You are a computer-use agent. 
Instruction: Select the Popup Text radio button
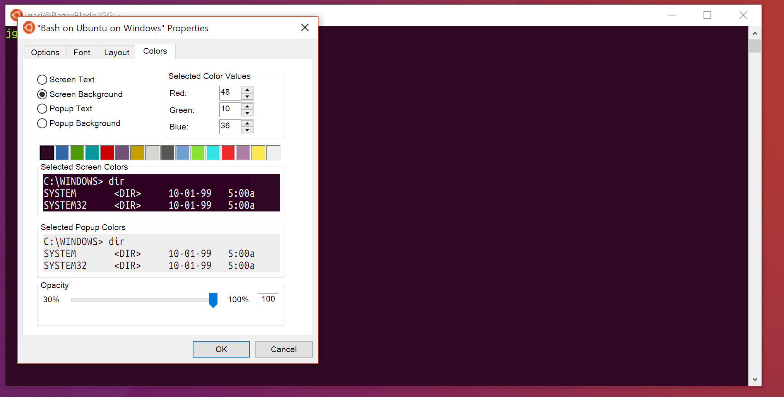click(x=42, y=109)
